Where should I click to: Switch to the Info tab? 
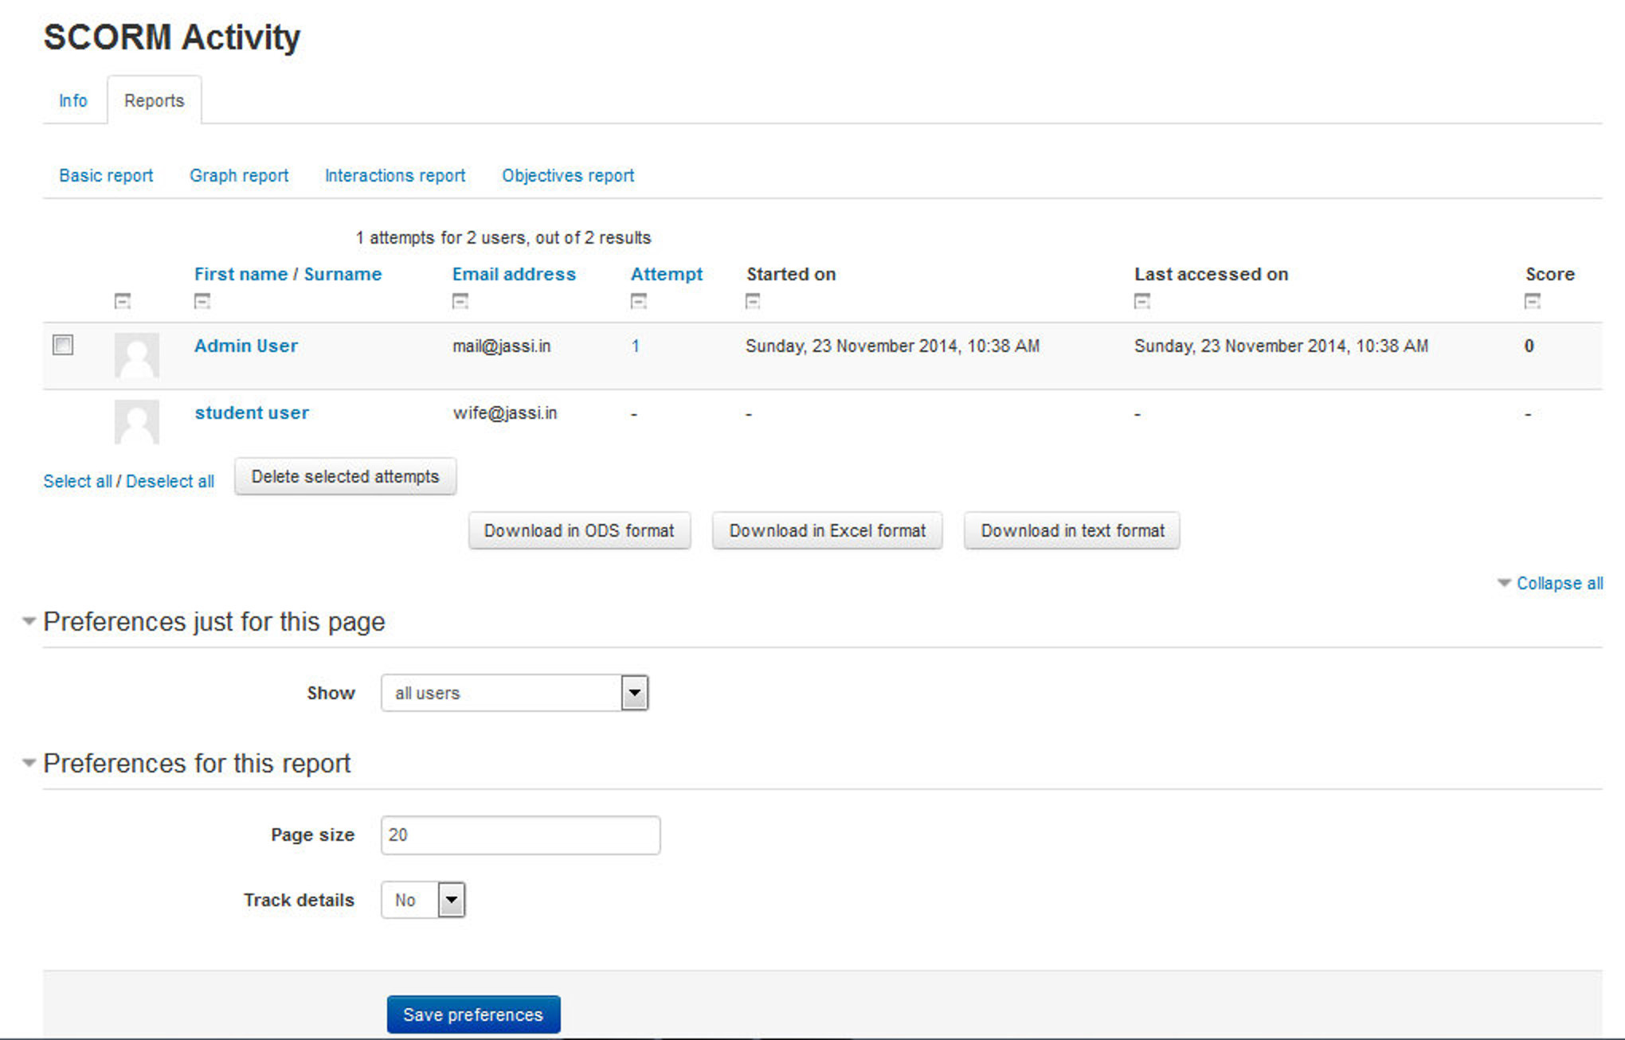72,100
